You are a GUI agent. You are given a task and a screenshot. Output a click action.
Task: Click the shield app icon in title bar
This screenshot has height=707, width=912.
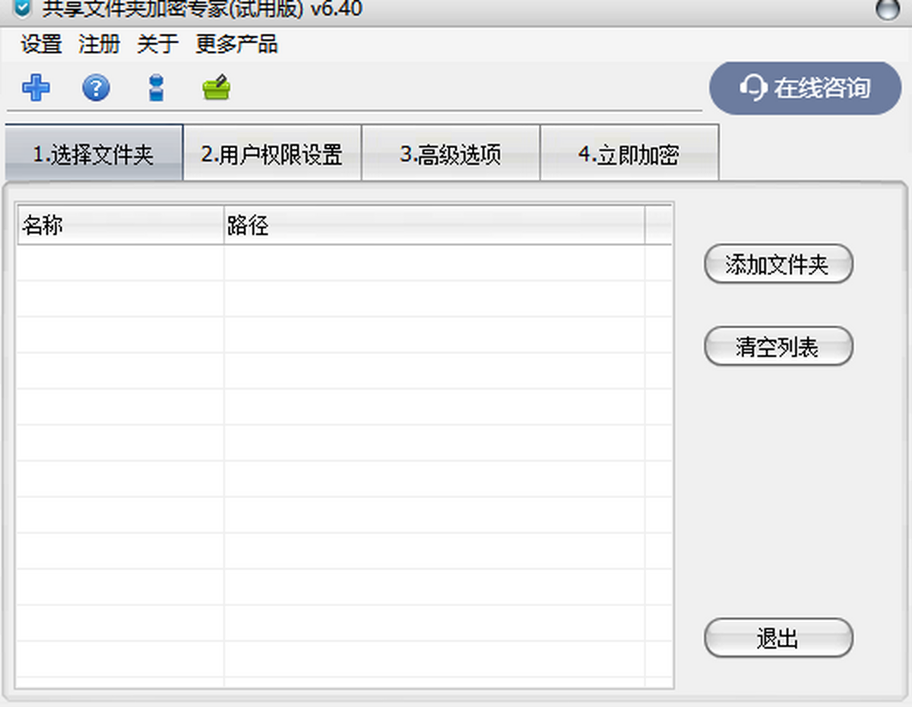tap(23, 9)
